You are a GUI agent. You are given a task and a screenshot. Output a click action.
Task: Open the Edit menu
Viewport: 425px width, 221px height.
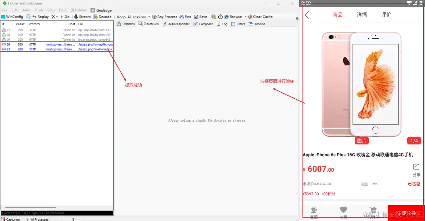tap(15, 10)
